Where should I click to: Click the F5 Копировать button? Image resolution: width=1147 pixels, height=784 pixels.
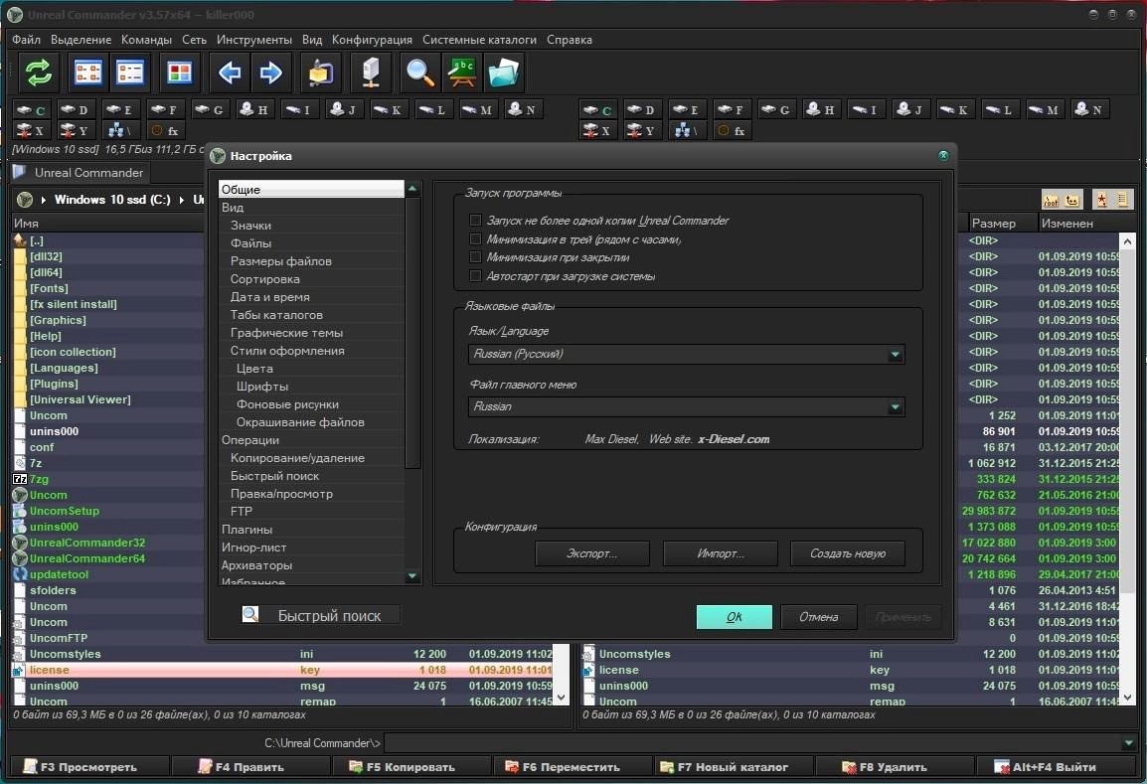410,766
